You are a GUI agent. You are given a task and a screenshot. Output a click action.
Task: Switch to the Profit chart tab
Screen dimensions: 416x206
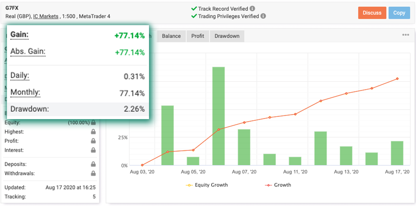[x=198, y=36]
